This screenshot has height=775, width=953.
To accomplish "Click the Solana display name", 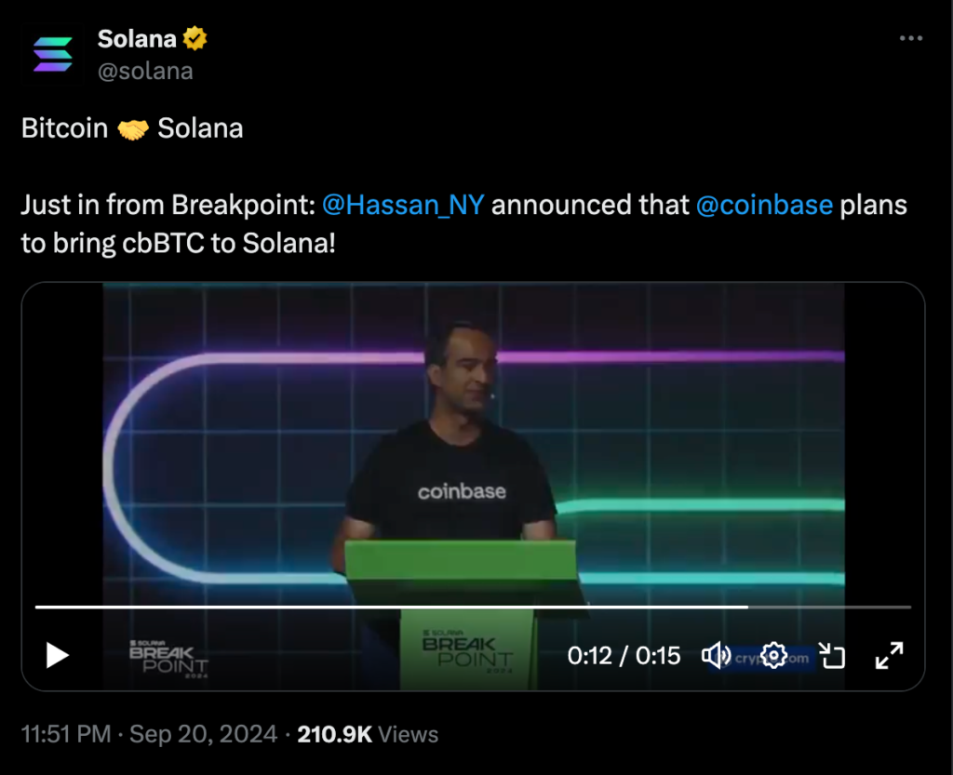I will [x=137, y=39].
